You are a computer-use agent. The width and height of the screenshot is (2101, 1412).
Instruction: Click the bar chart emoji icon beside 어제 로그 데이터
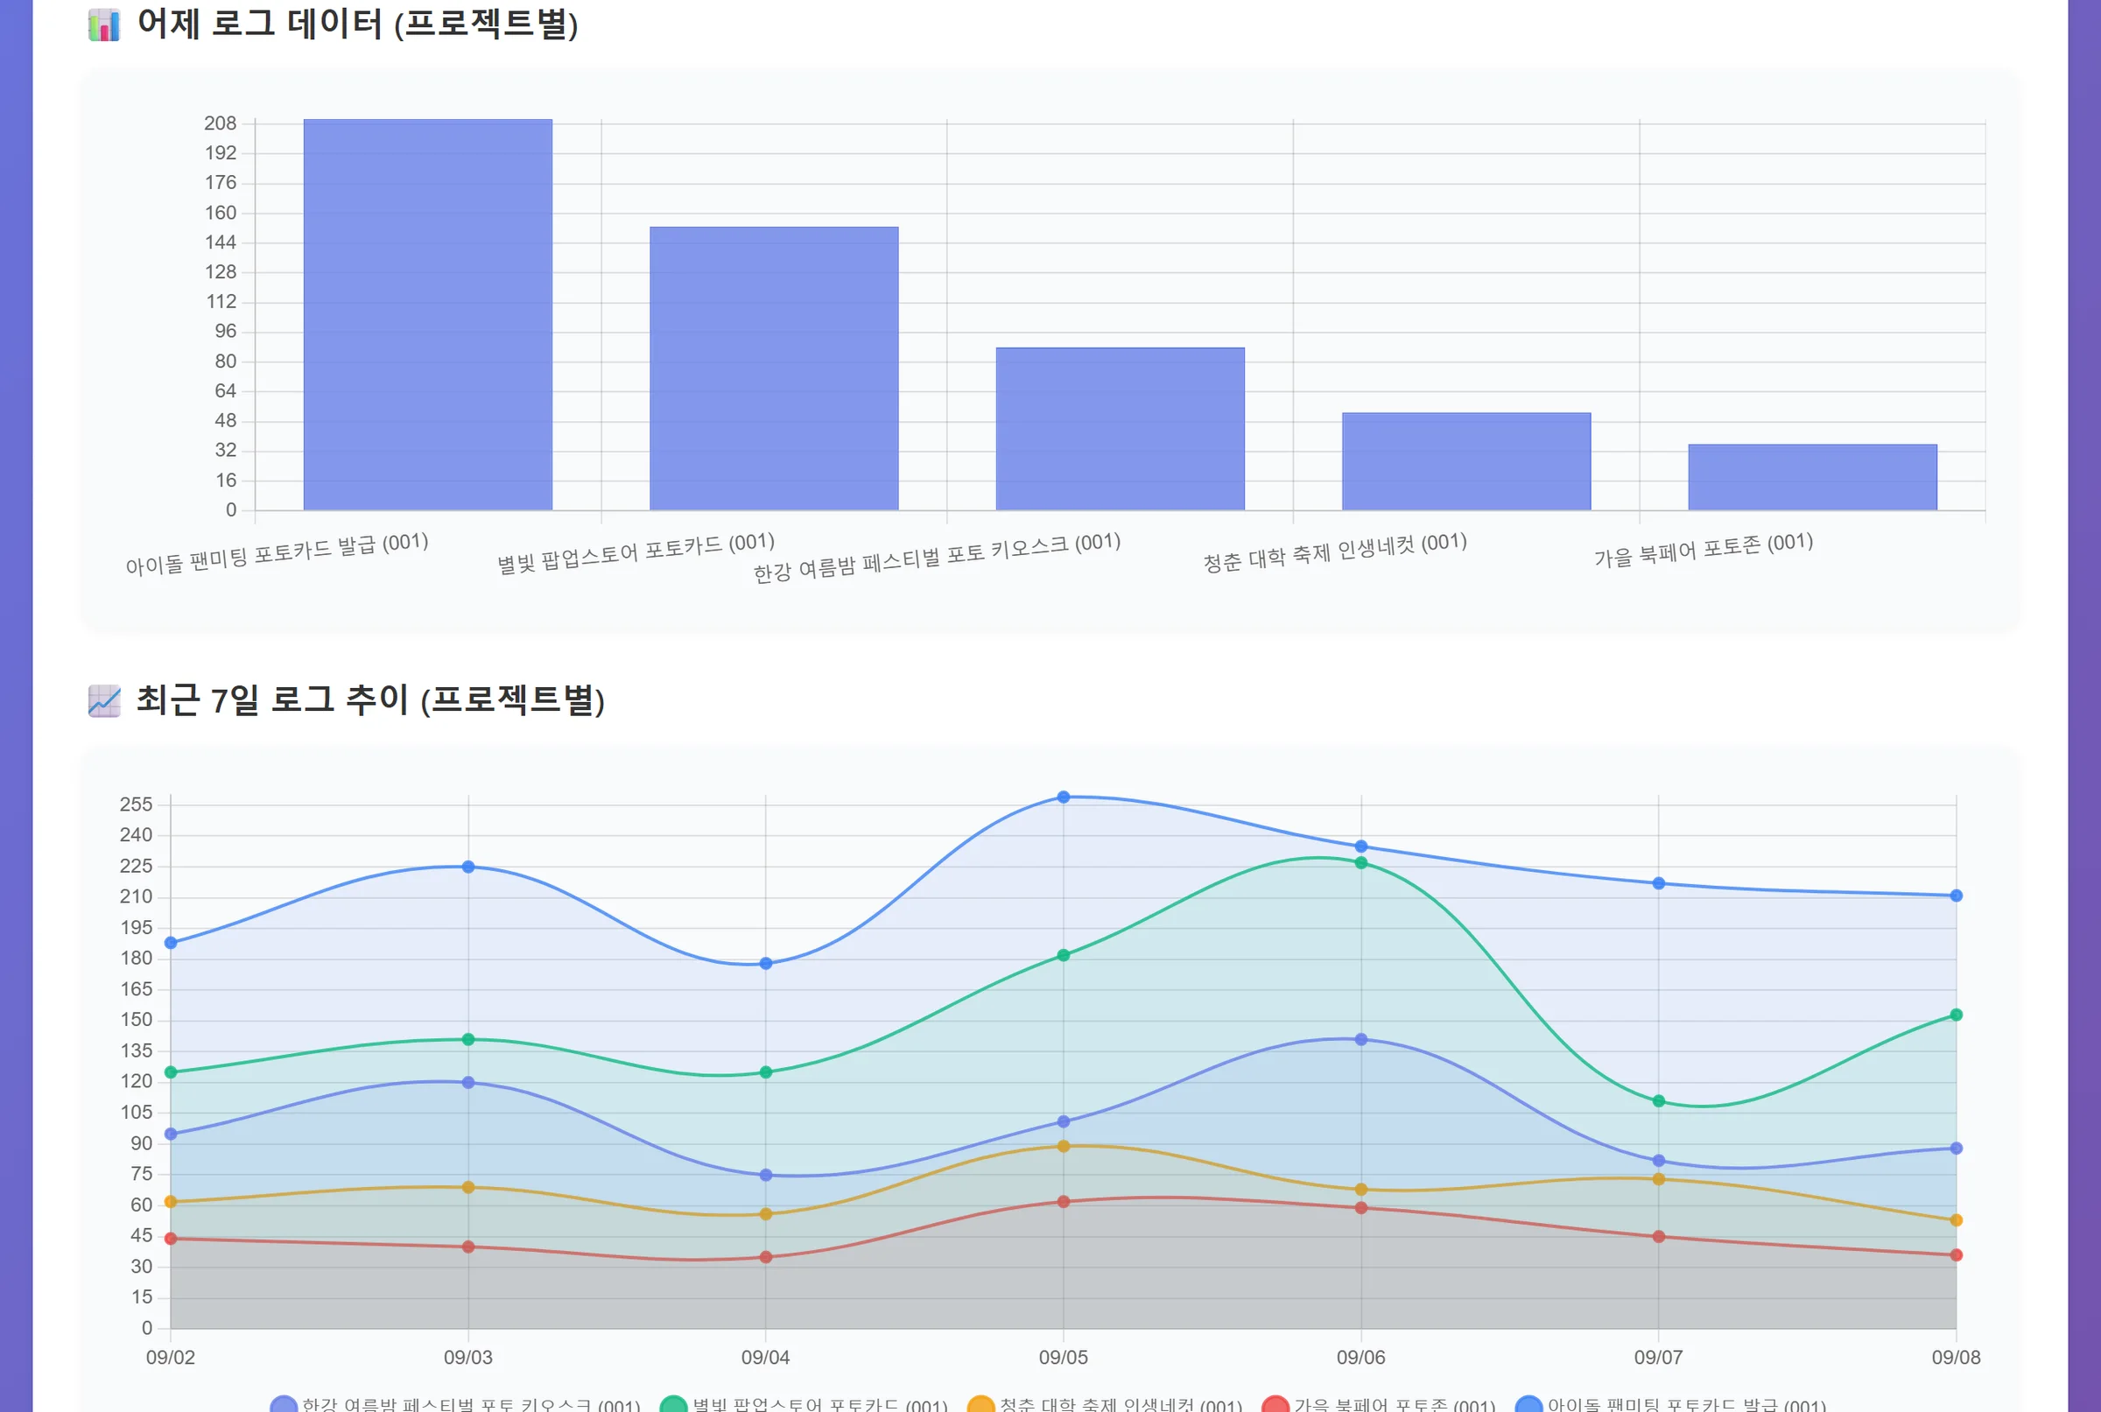(104, 25)
